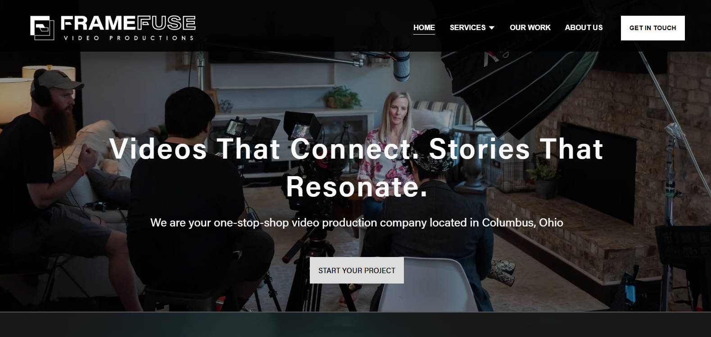Go to OUR WORK page
Image resolution: width=711 pixels, height=337 pixels.
pyautogui.click(x=530, y=27)
